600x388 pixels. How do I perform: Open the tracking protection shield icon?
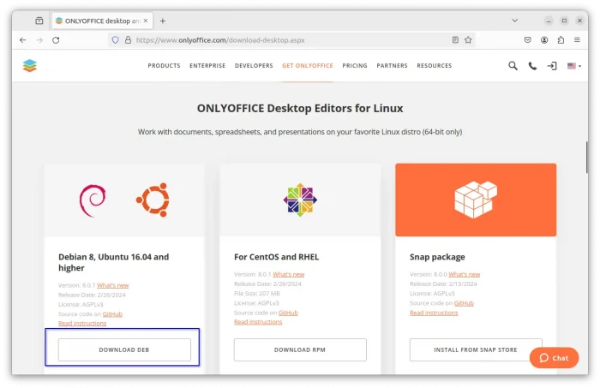(115, 39)
